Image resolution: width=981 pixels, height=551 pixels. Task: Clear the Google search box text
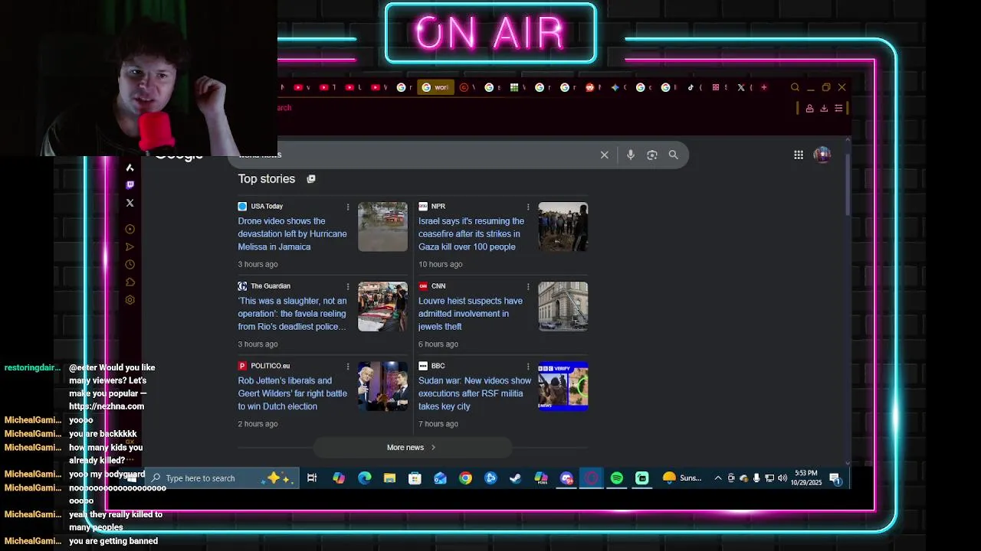[x=604, y=155]
